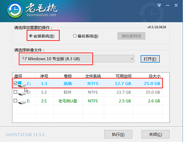This screenshot has width=184, height=143.
Task: Click the C: drive letter text
Action: pyautogui.click(x=29, y=84)
